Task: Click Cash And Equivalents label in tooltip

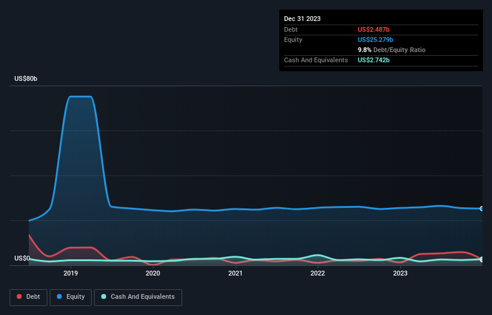Action: (316, 60)
